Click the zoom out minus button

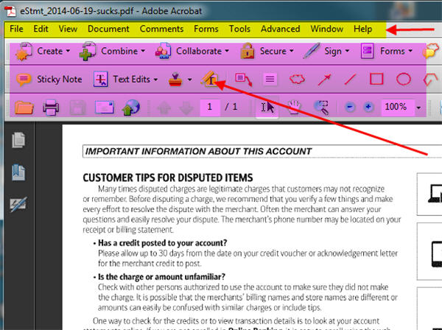(x=350, y=107)
